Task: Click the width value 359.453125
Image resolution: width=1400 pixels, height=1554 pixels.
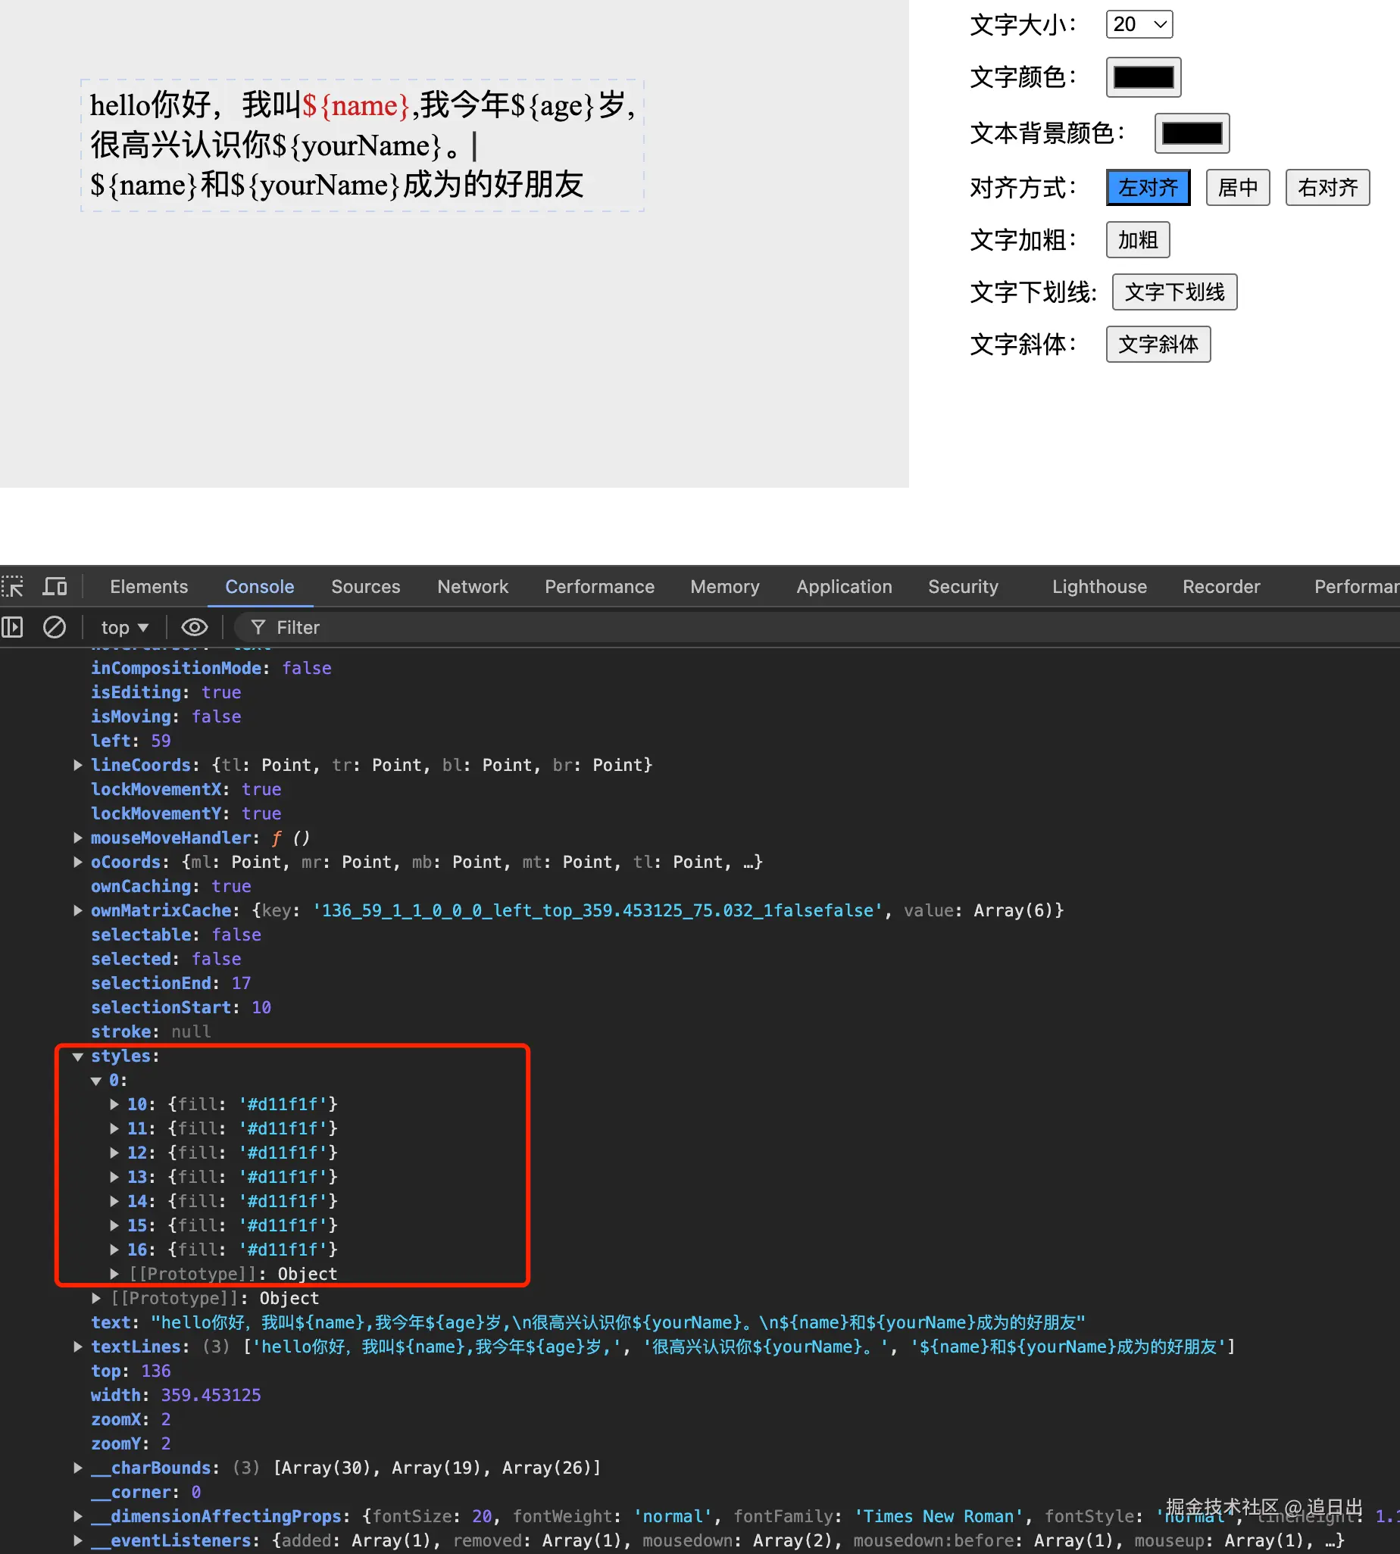Action: click(x=211, y=1396)
